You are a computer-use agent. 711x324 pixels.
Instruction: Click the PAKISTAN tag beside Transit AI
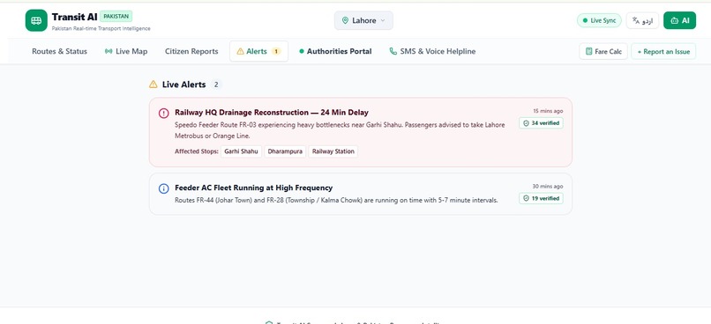click(x=116, y=17)
